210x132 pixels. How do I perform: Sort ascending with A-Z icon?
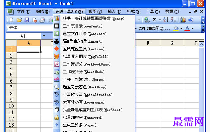[166, 20]
